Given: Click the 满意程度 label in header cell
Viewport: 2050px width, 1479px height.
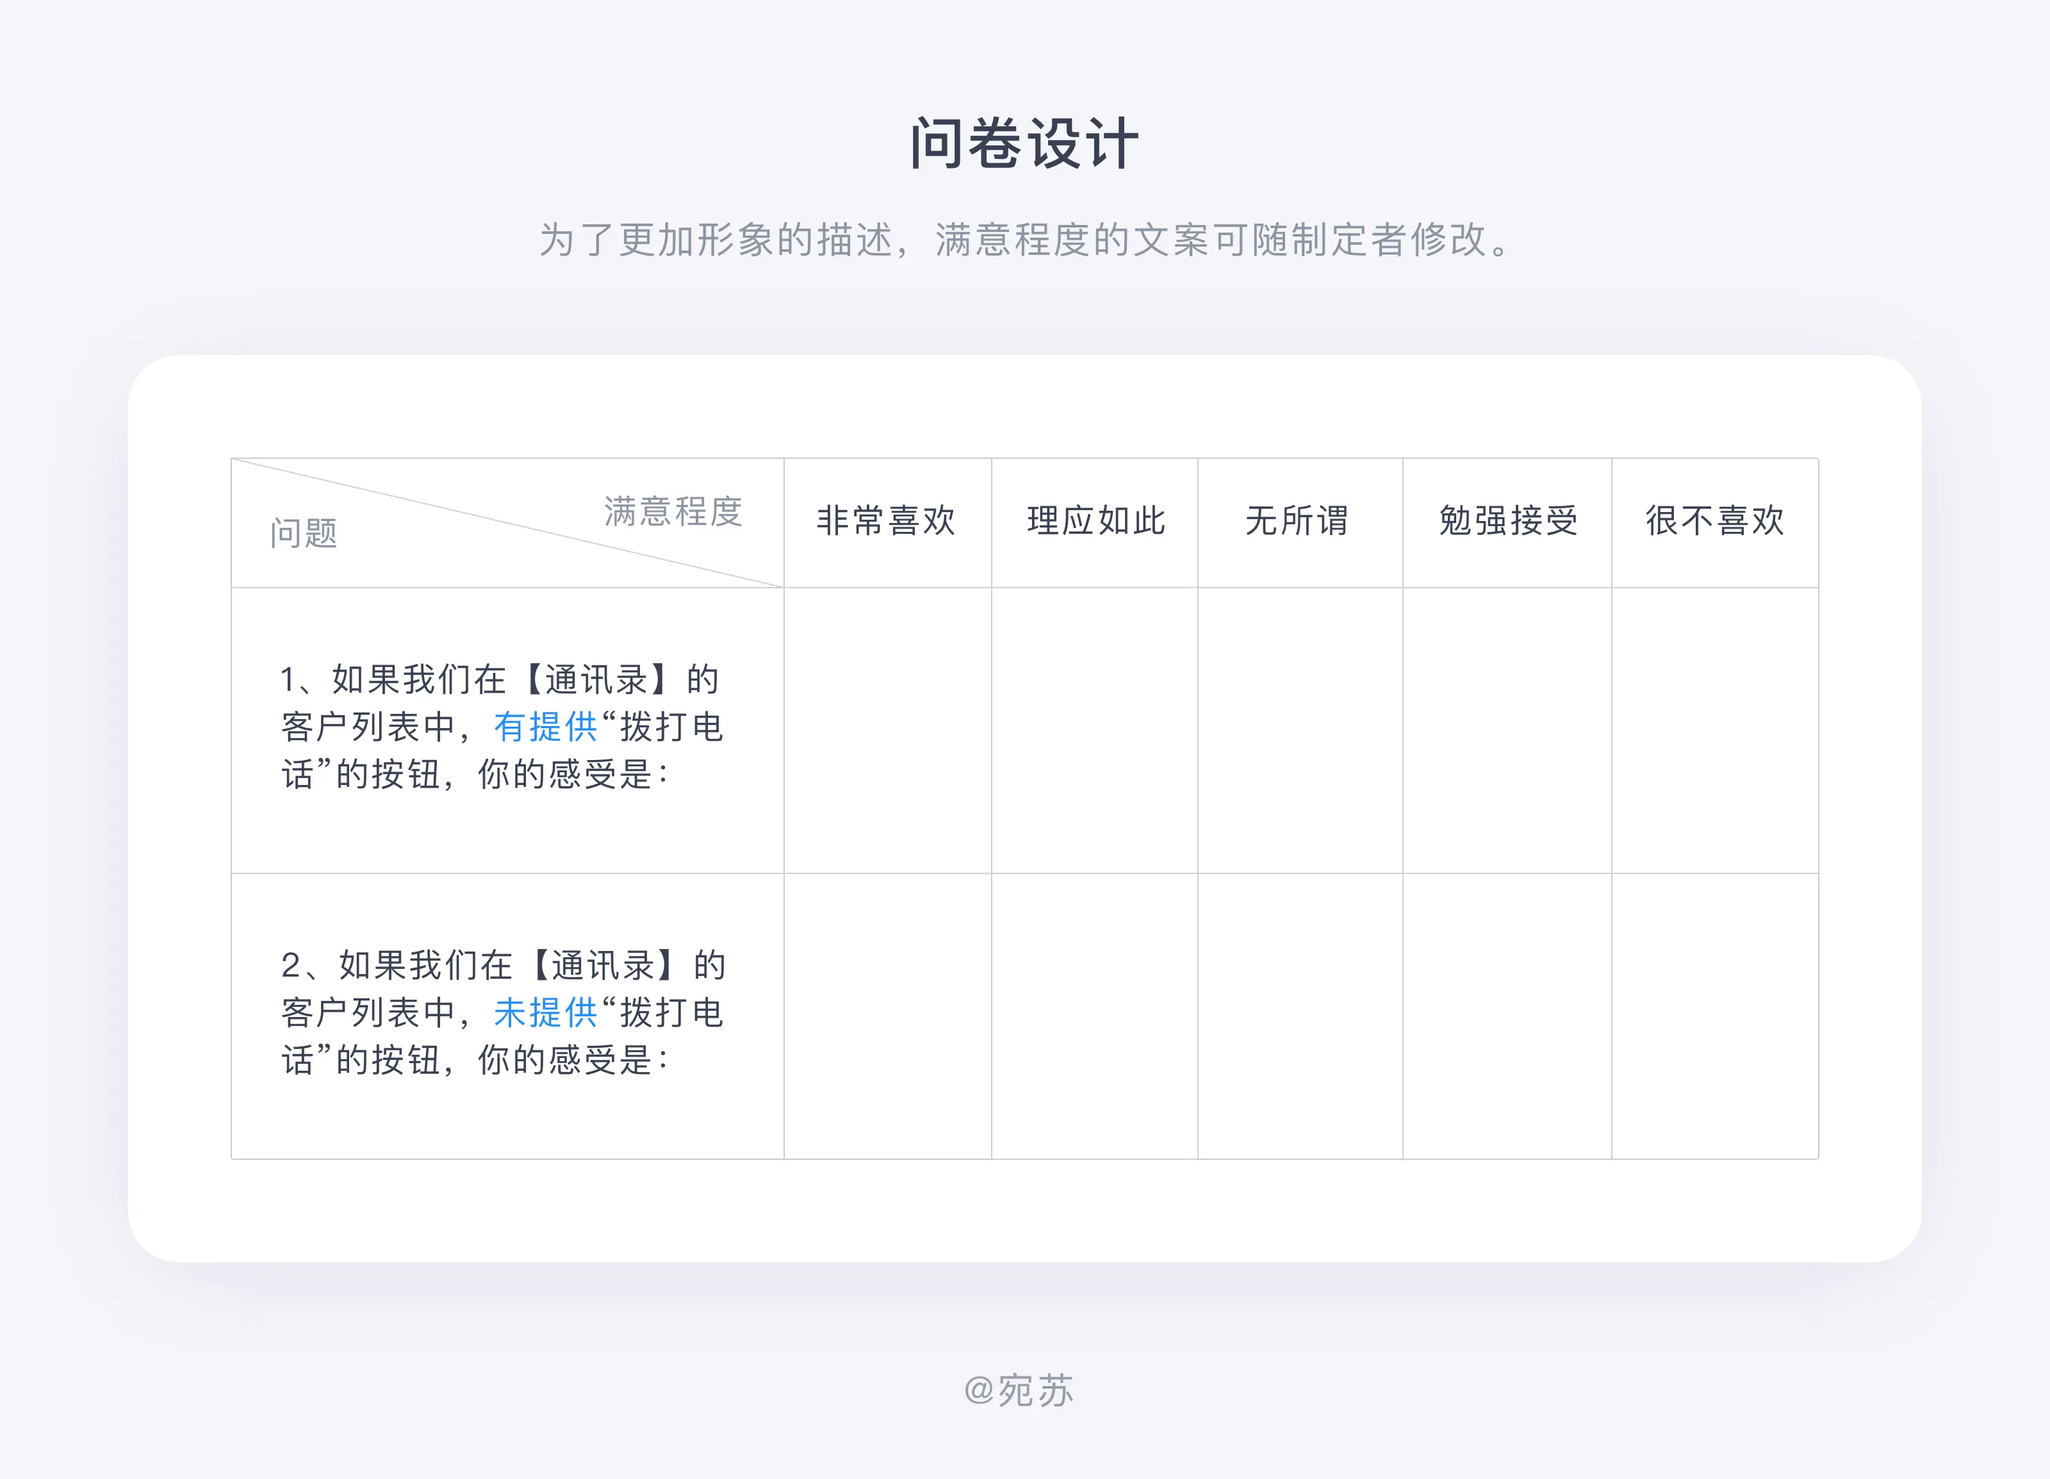Looking at the screenshot, I should (673, 511).
